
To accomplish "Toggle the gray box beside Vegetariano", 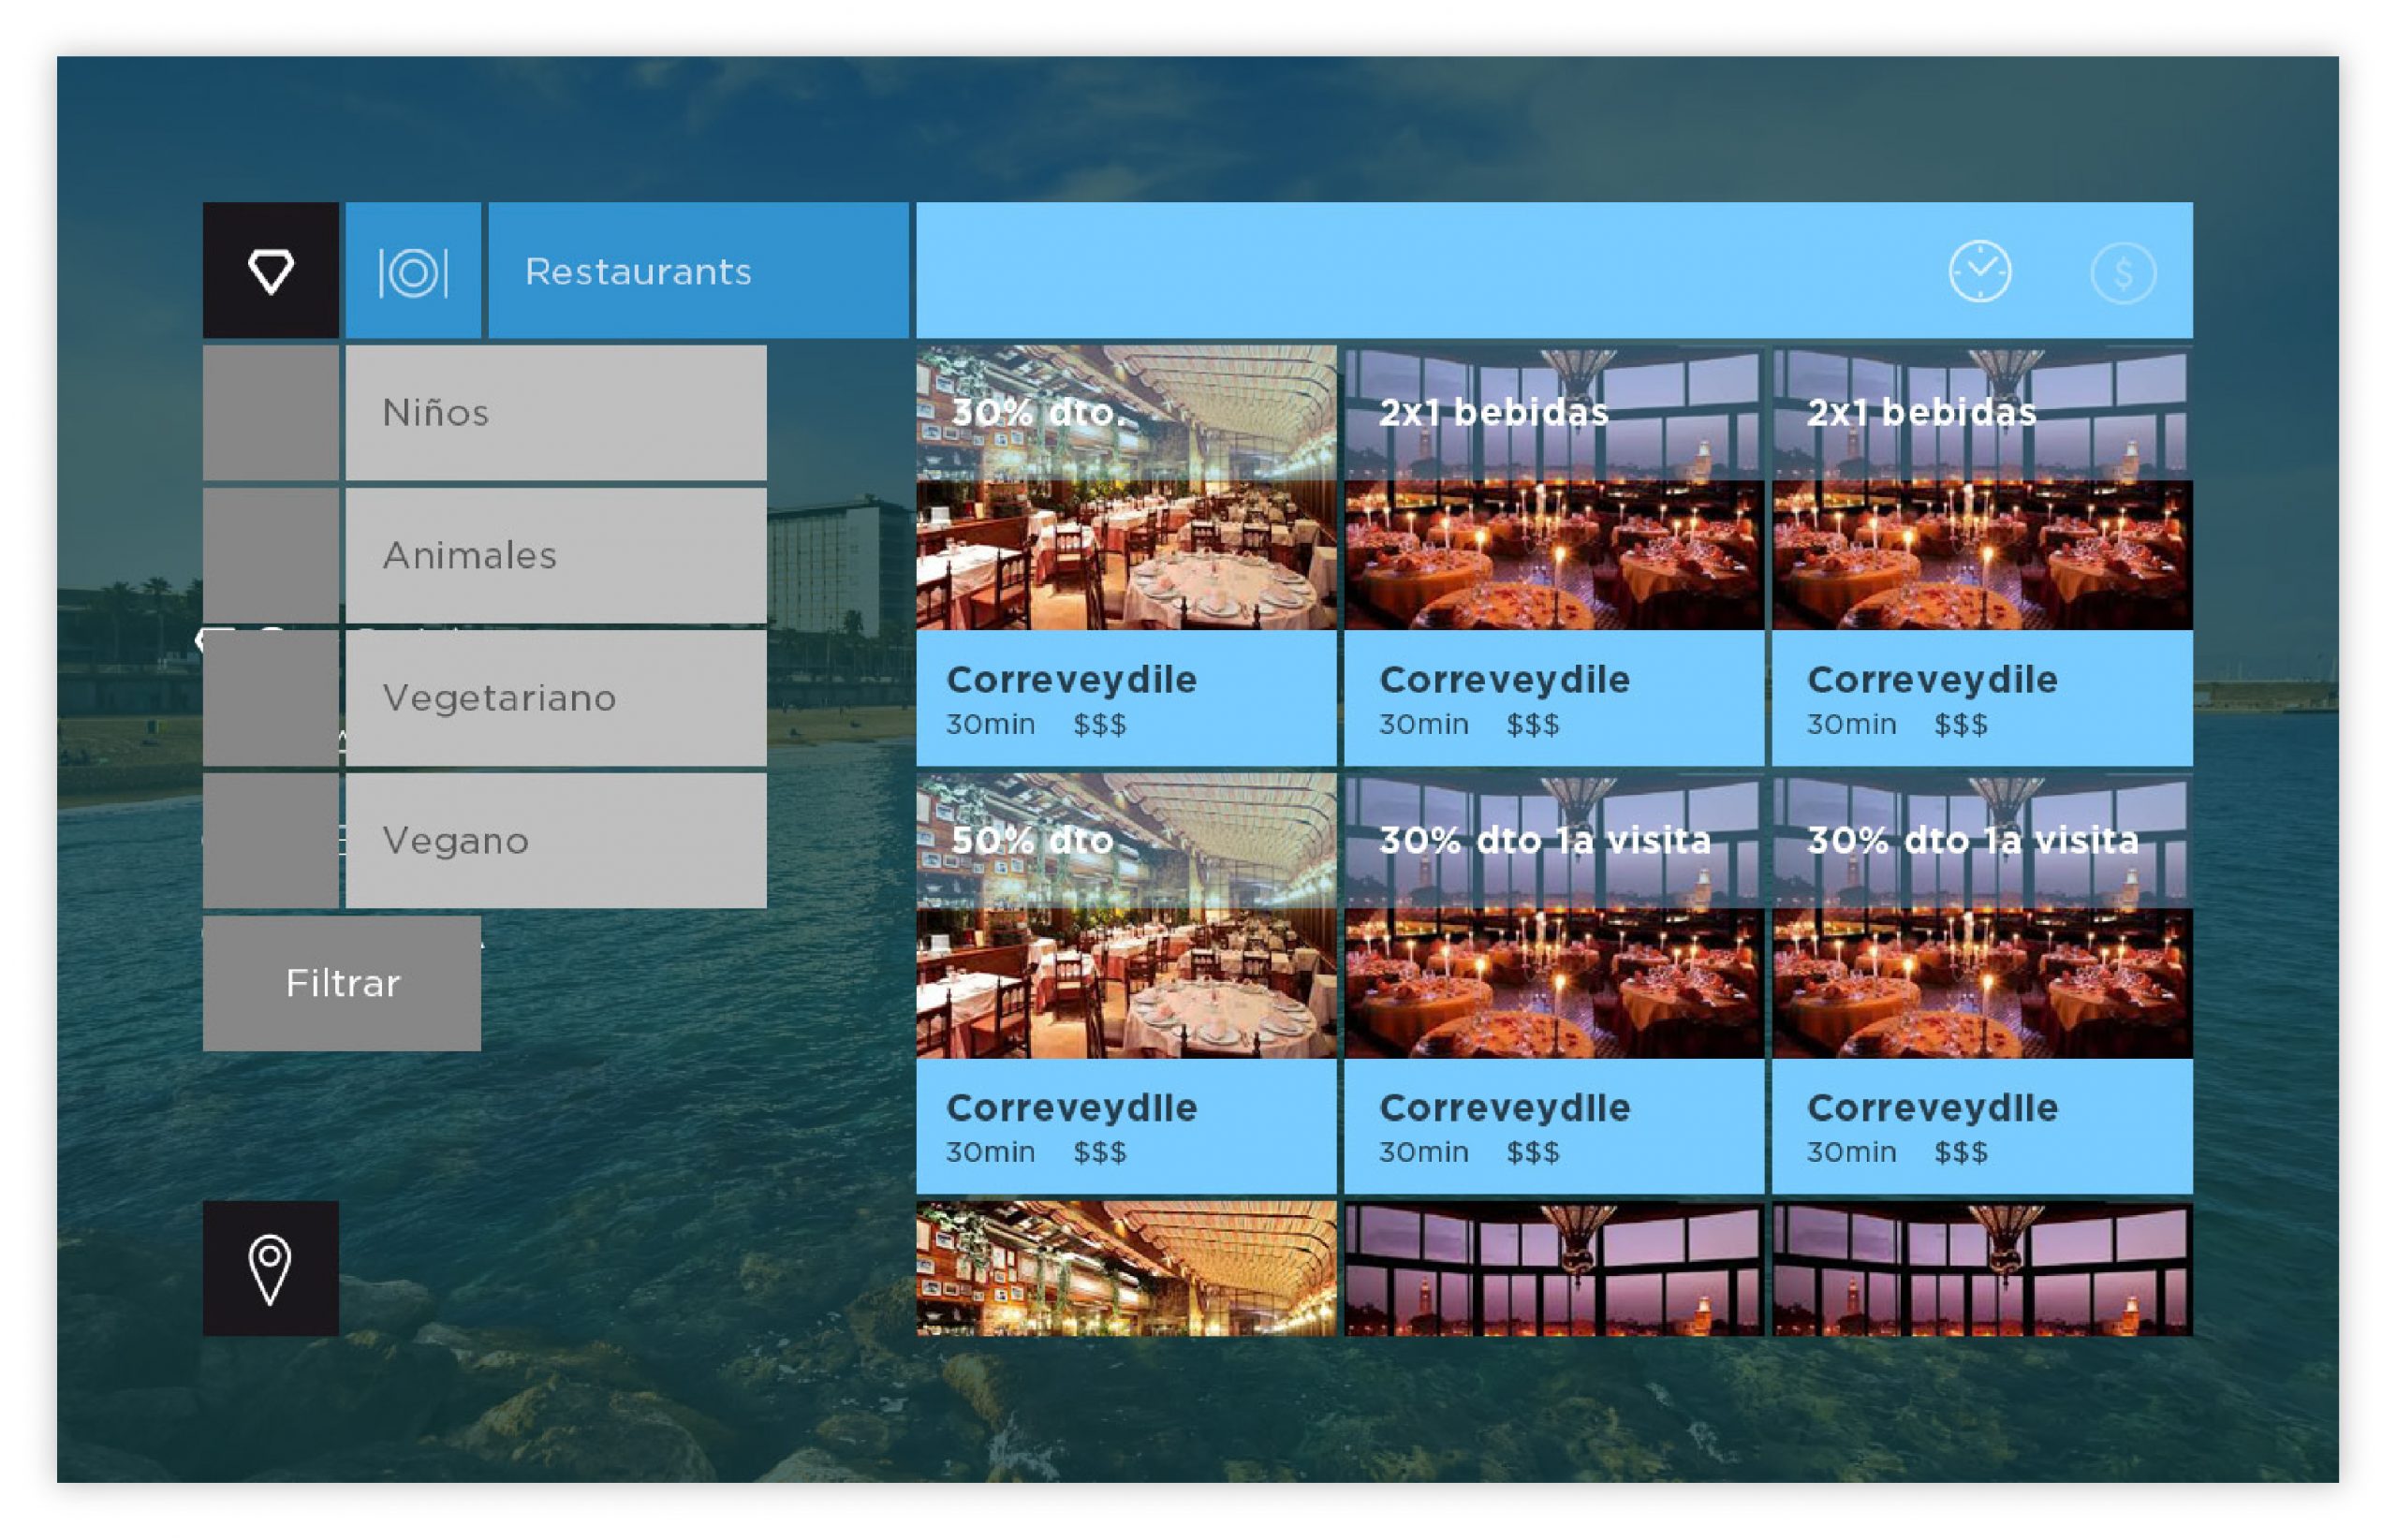I will [270, 697].
